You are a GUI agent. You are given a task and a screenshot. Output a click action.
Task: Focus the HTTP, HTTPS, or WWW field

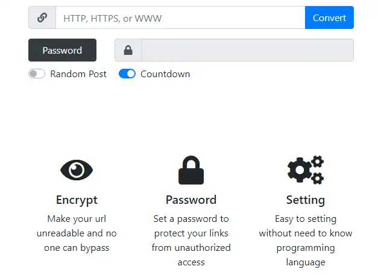coord(180,18)
